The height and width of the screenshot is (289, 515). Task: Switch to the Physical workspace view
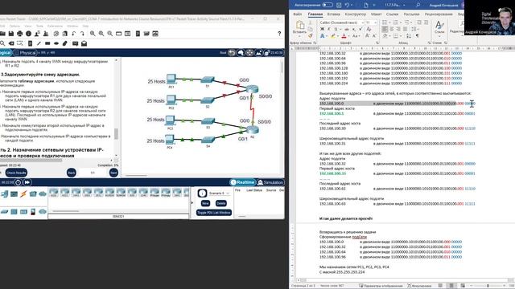pos(25,53)
